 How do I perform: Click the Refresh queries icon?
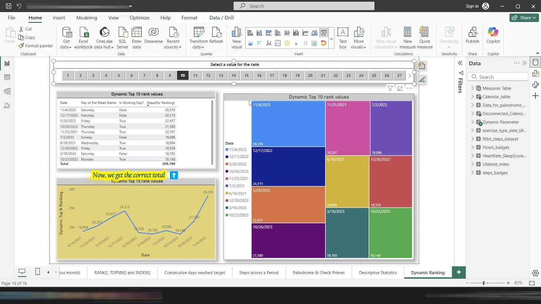point(216,35)
